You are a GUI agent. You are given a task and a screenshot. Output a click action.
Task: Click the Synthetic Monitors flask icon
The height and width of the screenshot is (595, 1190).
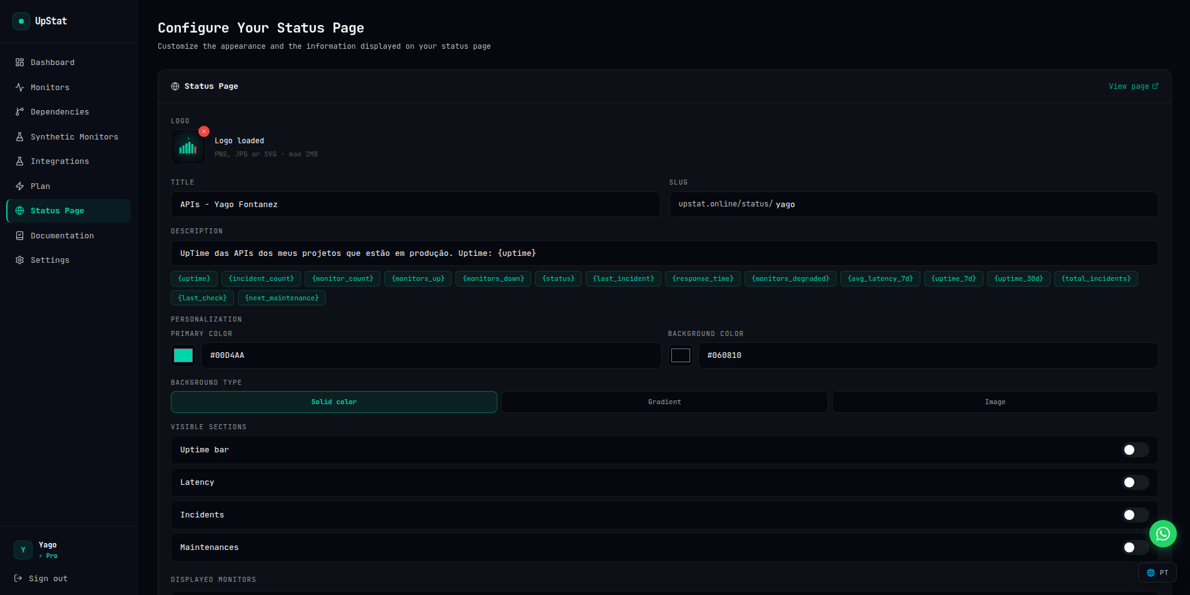click(x=19, y=137)
